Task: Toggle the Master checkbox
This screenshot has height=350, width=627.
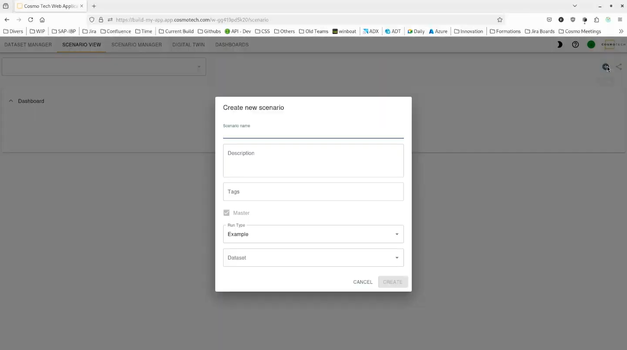Action: (x=226, y=213)
